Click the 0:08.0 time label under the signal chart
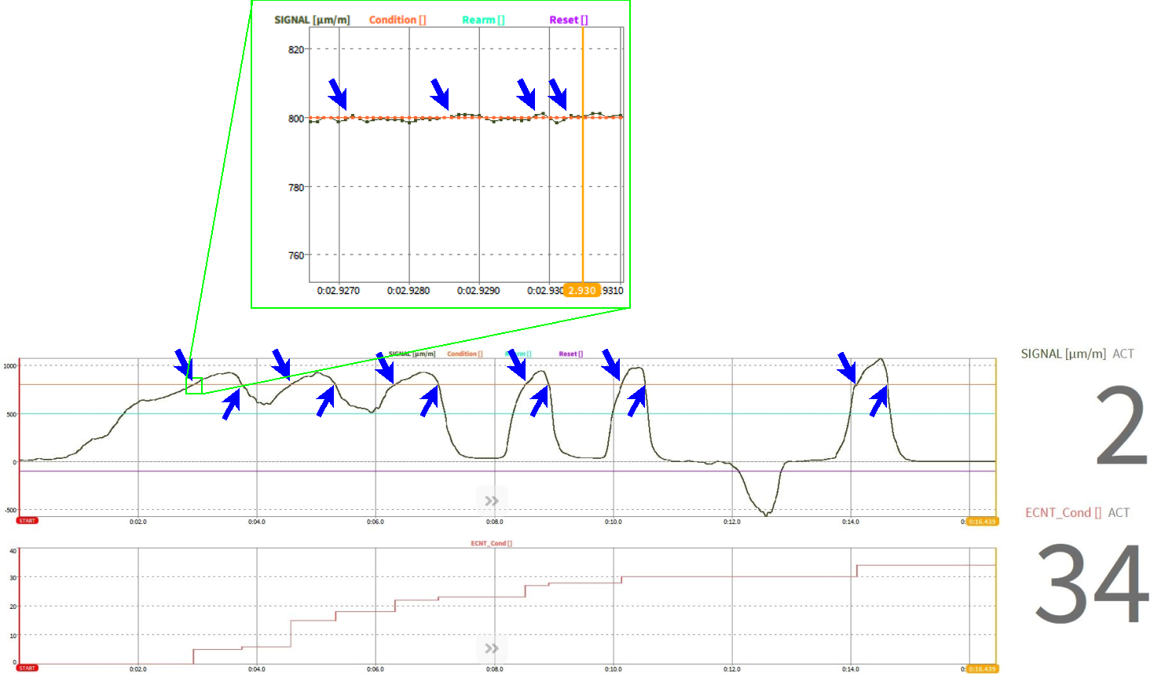The height and width of the screenshot is (682, 1154). pyautogui.click(x=494, y=522)
